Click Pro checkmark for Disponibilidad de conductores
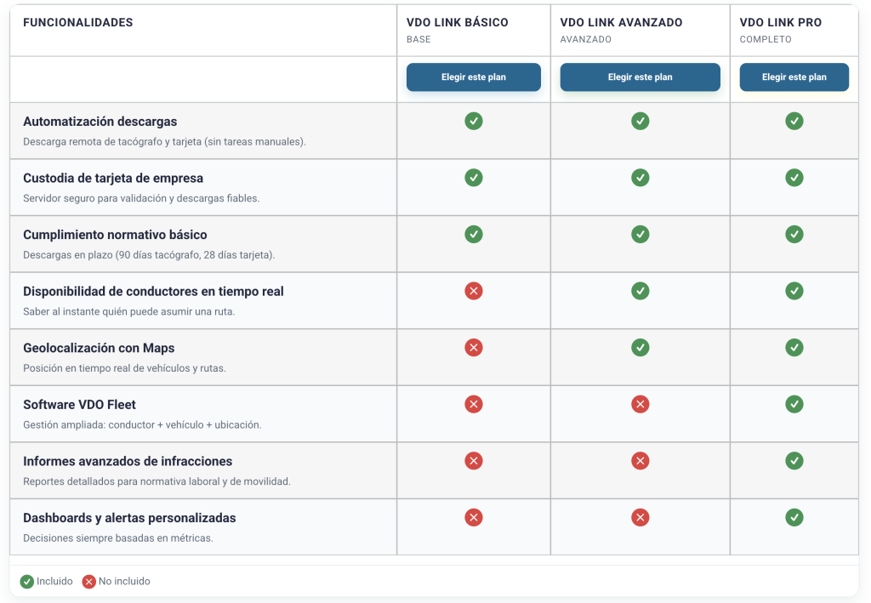 [x=794, y=291]
